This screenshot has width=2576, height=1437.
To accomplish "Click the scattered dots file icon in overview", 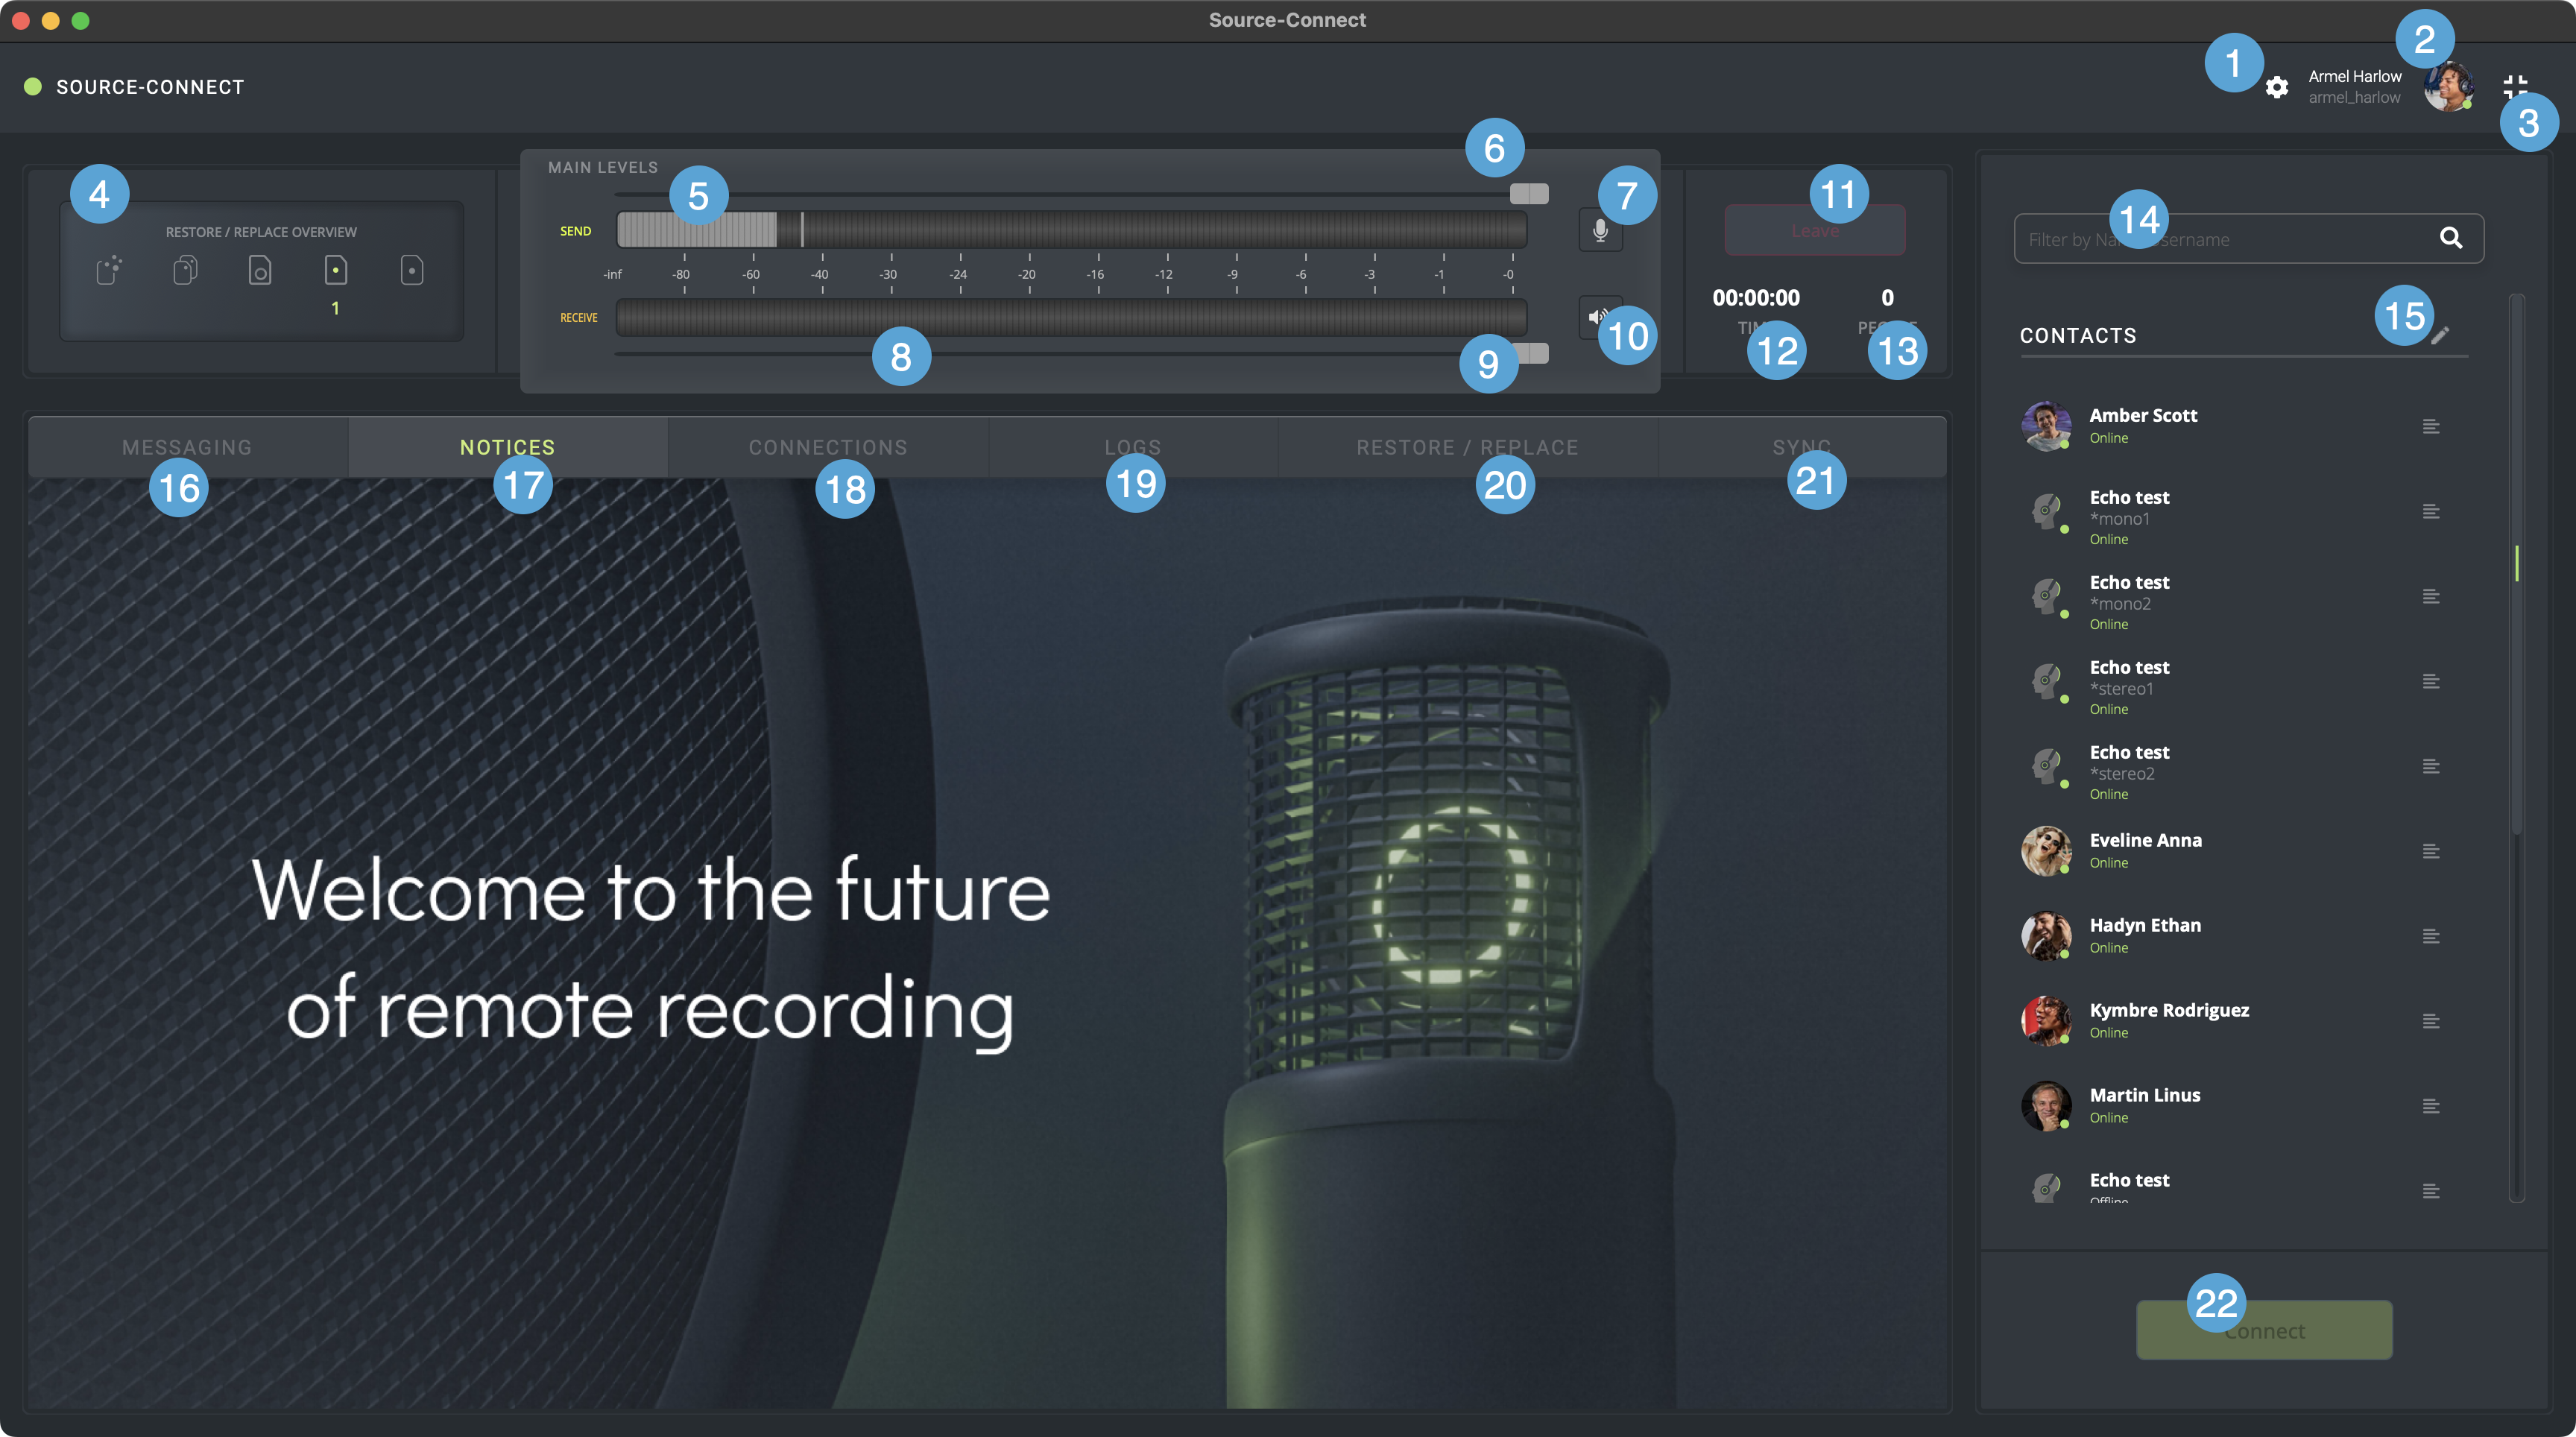I will [109, 270].
